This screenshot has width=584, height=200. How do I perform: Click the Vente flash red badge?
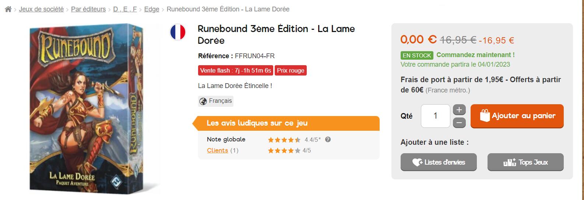coord(236,70)
